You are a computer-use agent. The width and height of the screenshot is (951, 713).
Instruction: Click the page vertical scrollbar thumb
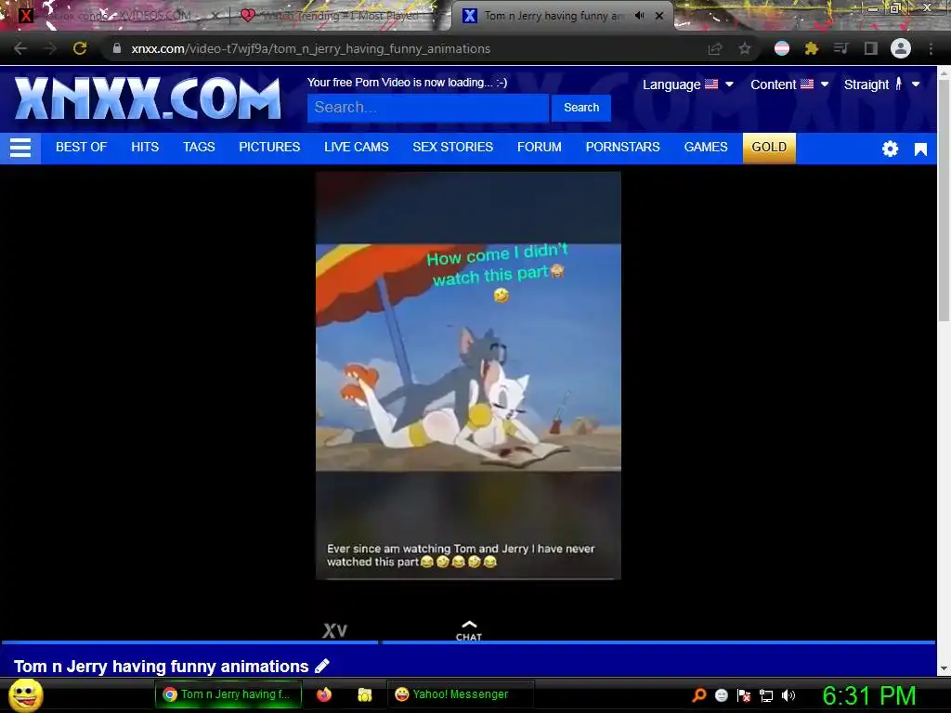point(944,201)
